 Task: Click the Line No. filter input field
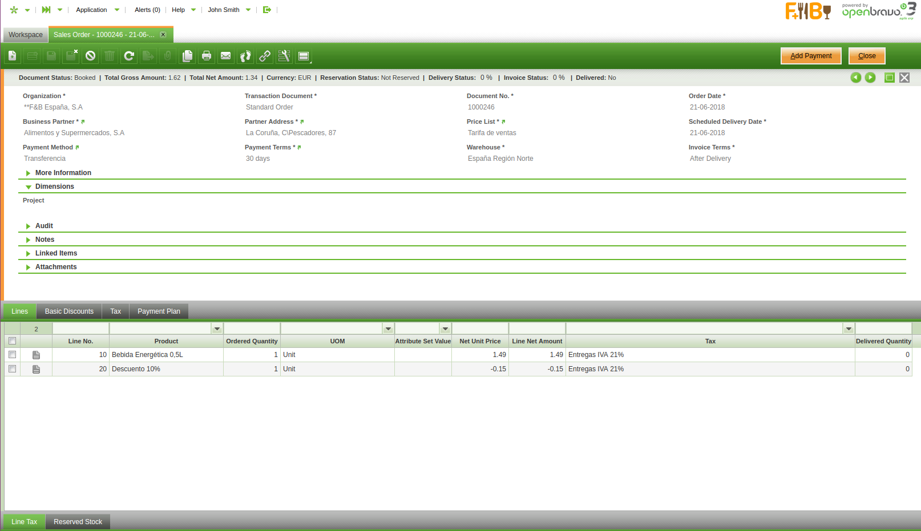pos(80,329)
